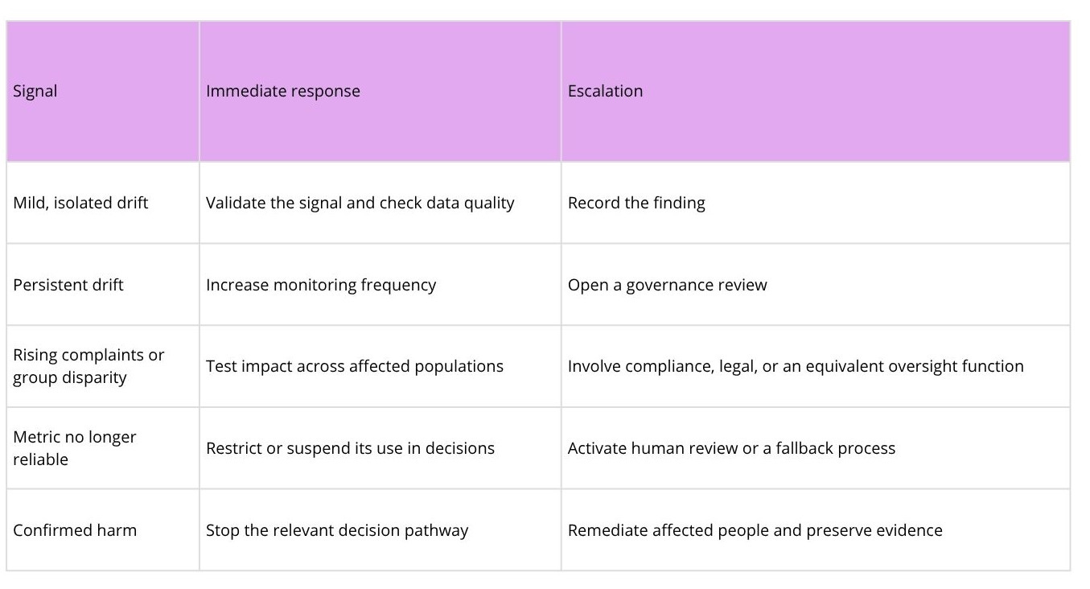Select the 'Confirmed harm' cell
Screen dimensions: 1090x589
pyautogui.click(x=103, y=530)
